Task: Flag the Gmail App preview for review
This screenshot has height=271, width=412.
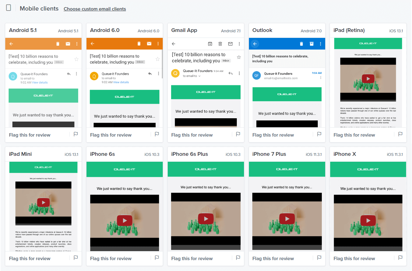Action: [x=238, y=134]
